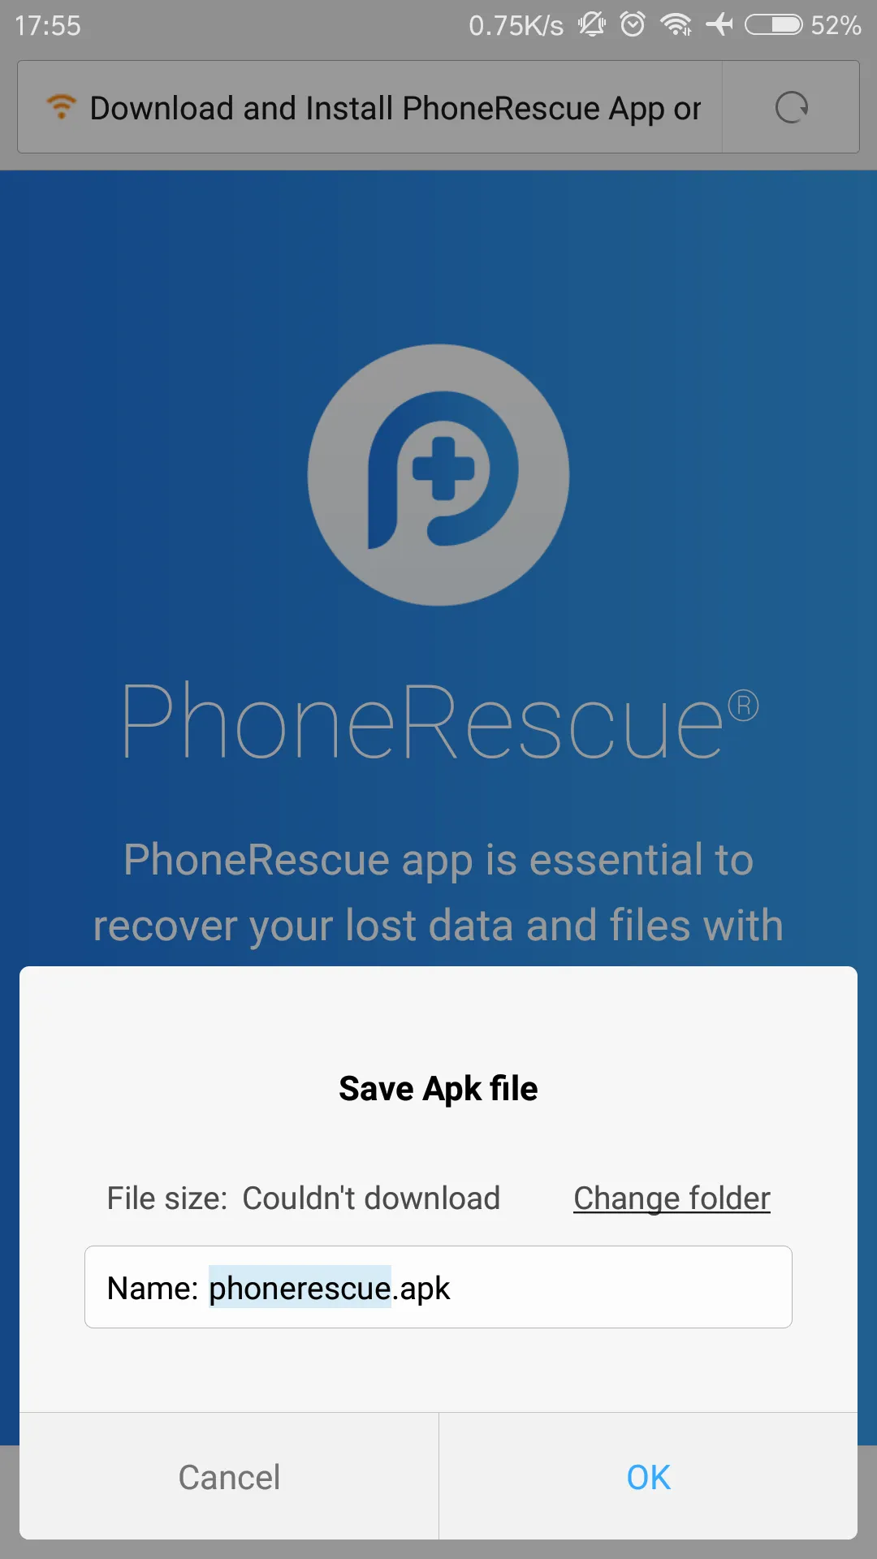
Task: Tap the alarm clock status icon
Action: point(633,24)
